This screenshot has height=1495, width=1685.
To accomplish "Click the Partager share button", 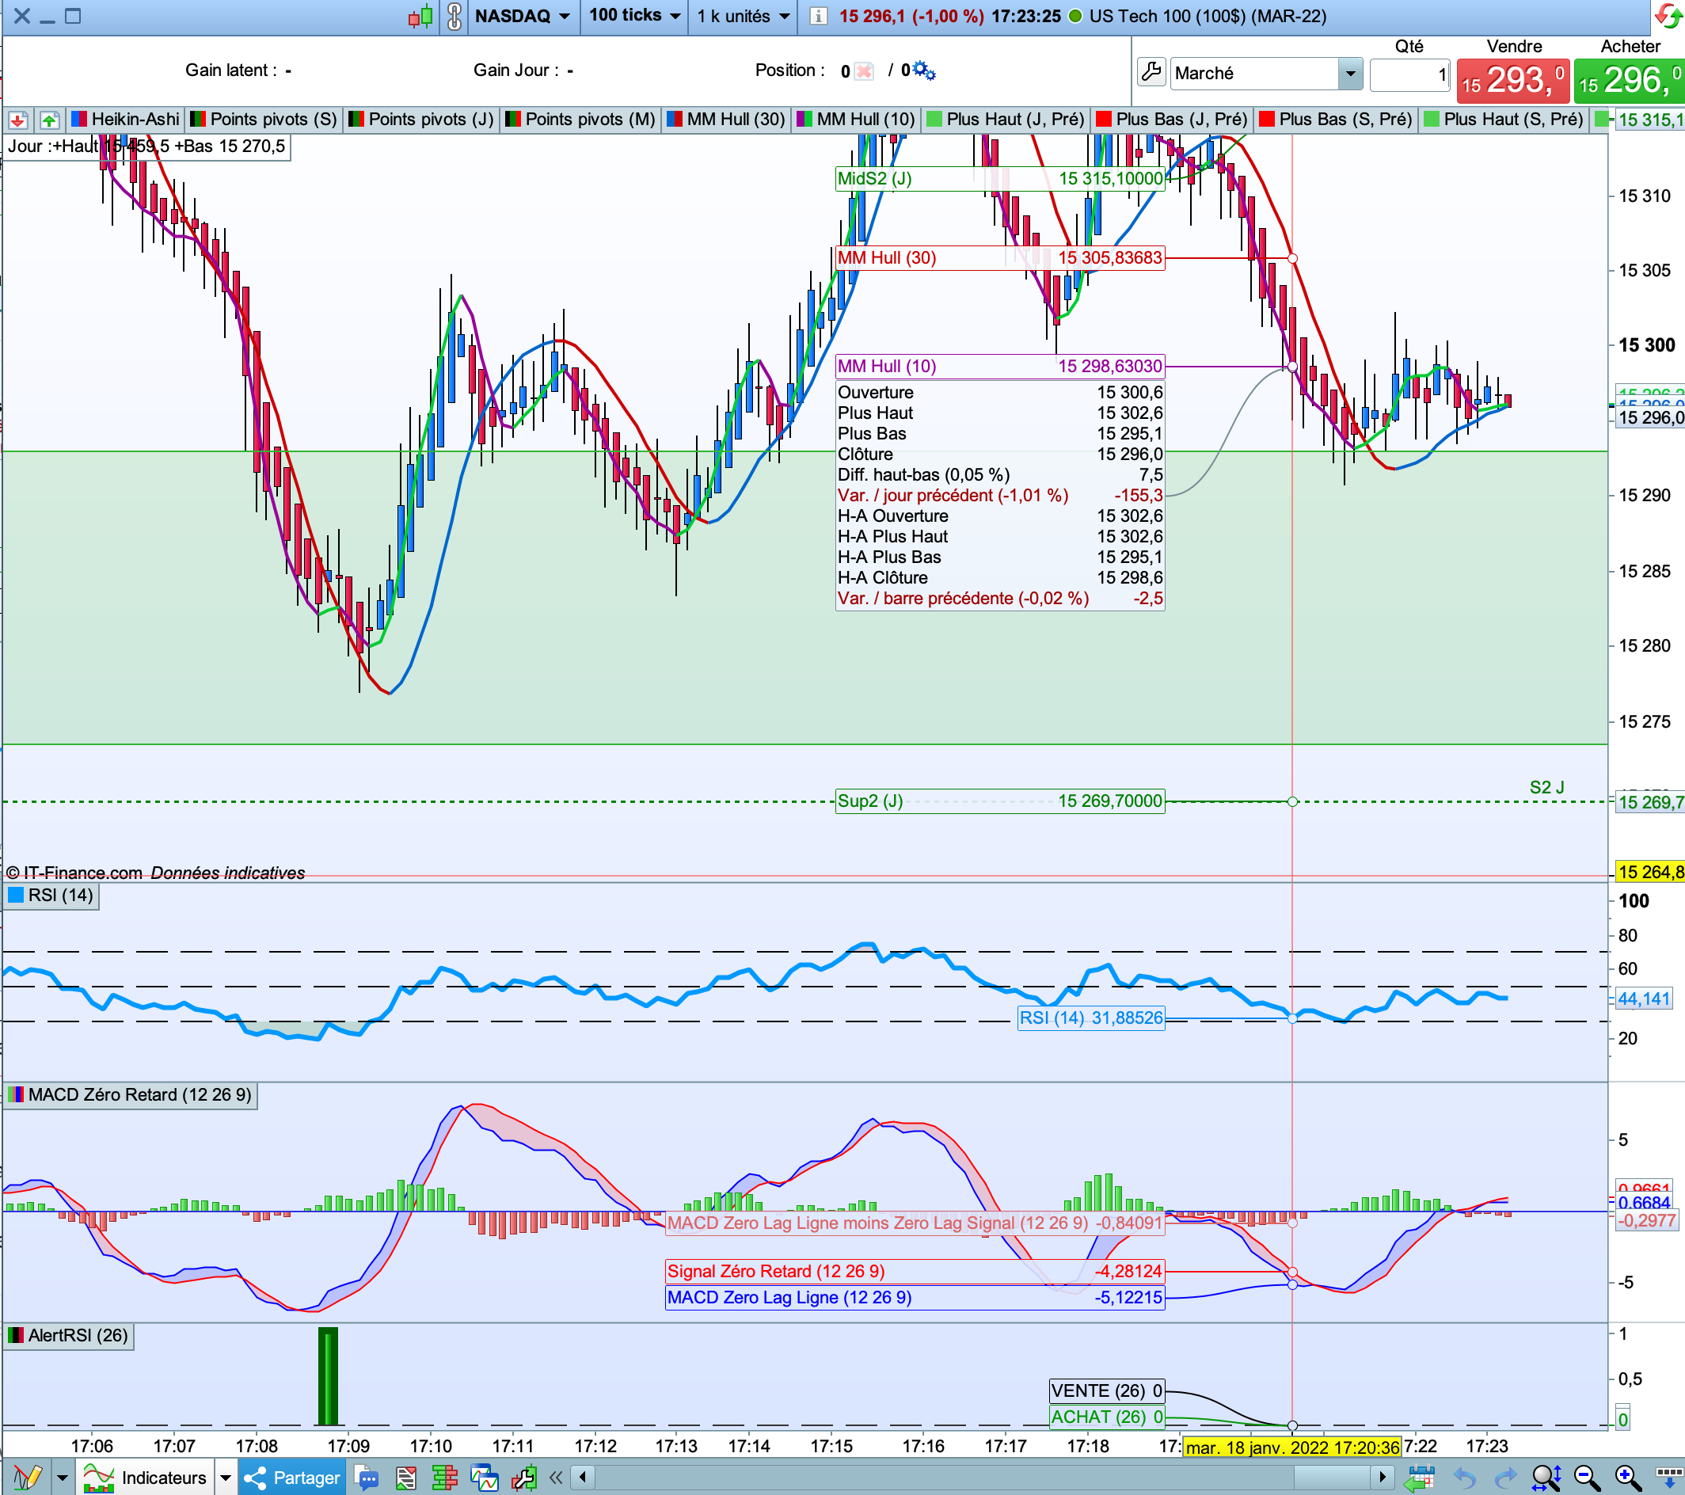I will 292,1478.
